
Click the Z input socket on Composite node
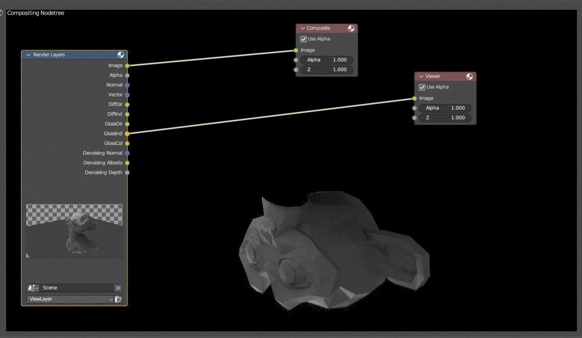(296, 70)
